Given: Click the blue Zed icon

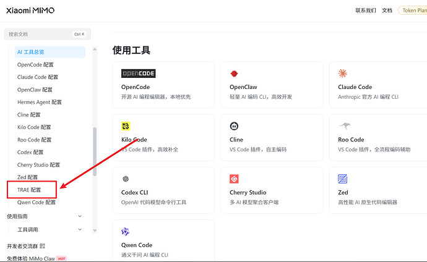Looking at the screenshot, I should point(343,179).
